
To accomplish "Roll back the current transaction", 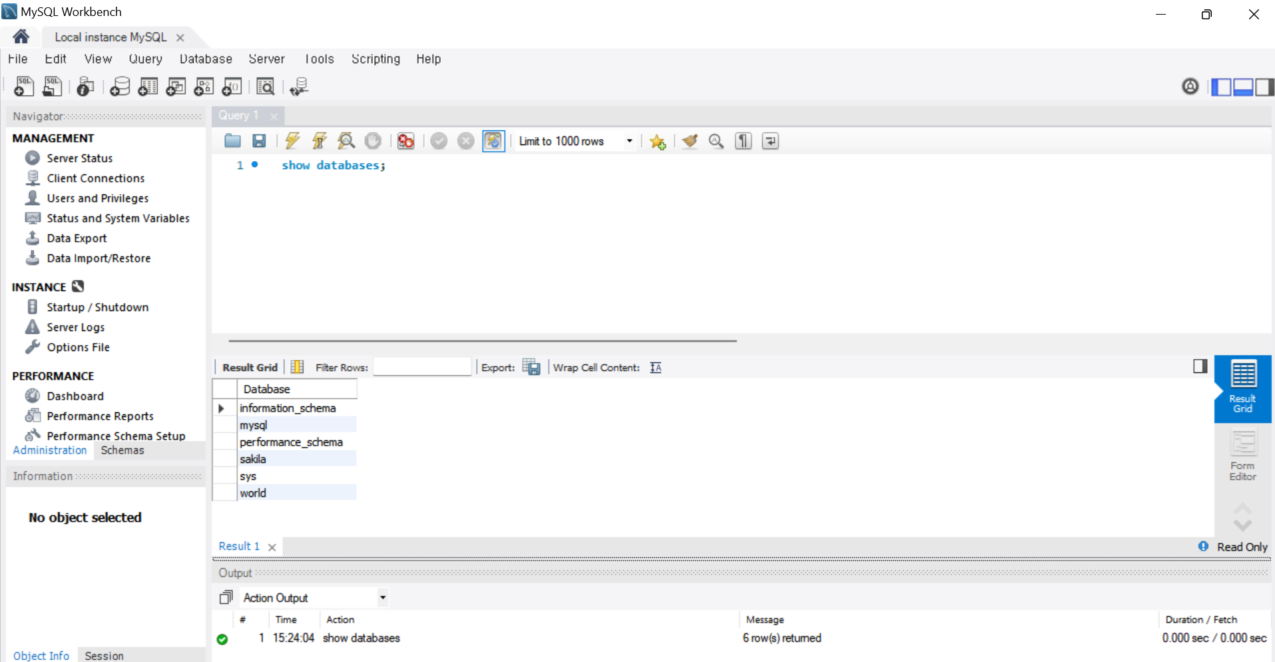I will point(466,141).
